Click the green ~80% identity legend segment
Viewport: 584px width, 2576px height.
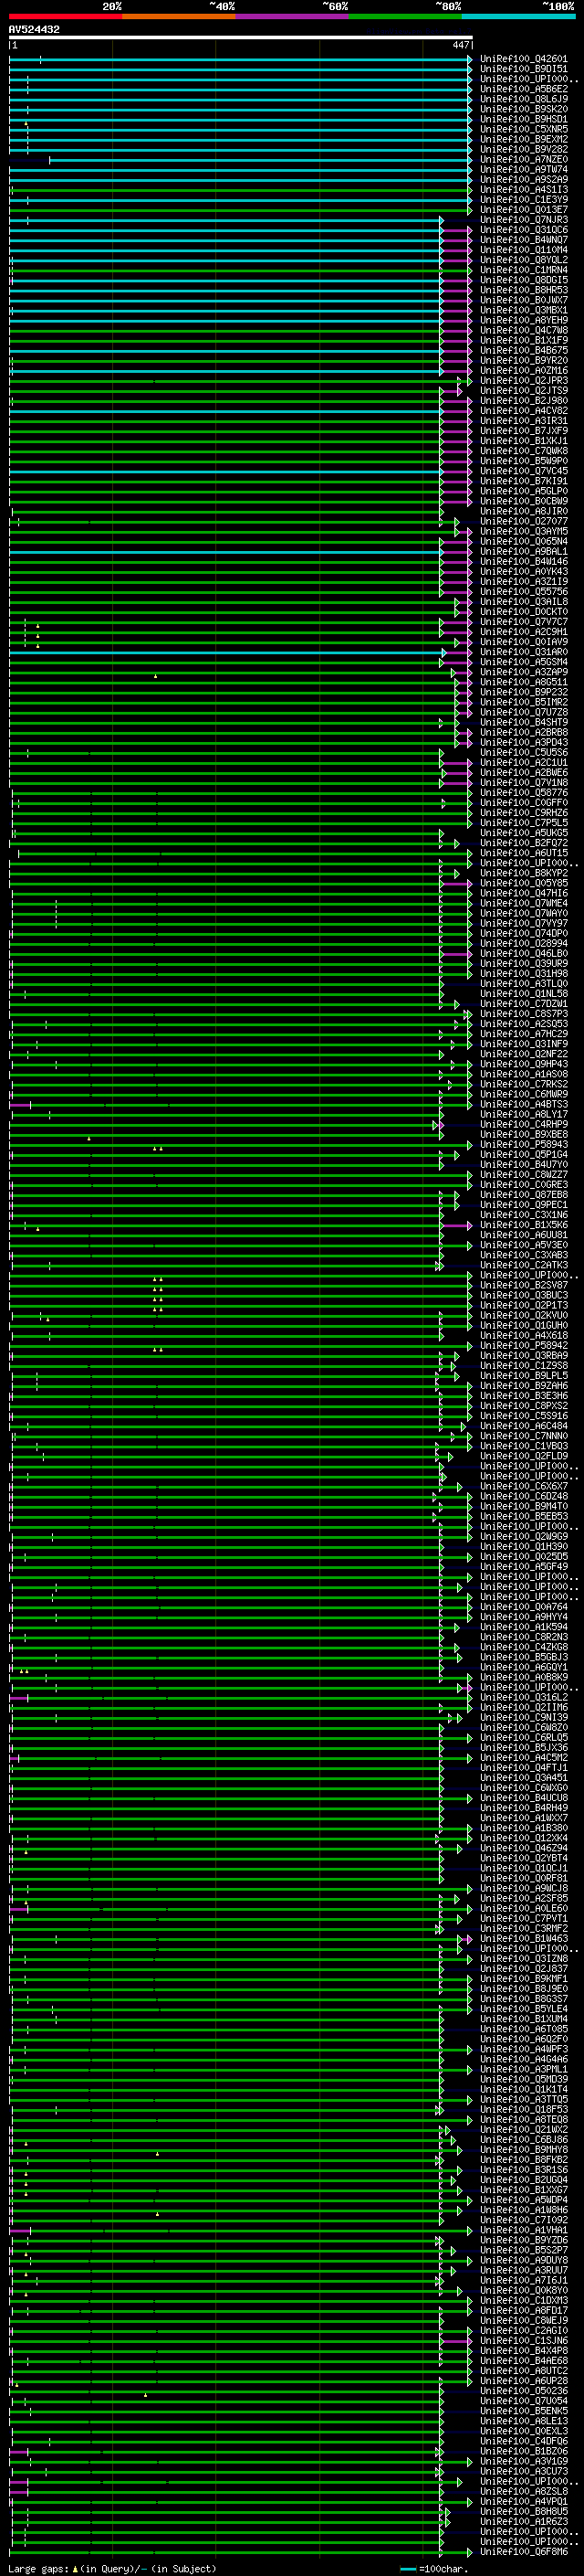click(405, 16)
